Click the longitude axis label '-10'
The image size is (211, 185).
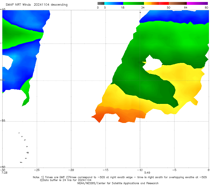tap(140, 170)
